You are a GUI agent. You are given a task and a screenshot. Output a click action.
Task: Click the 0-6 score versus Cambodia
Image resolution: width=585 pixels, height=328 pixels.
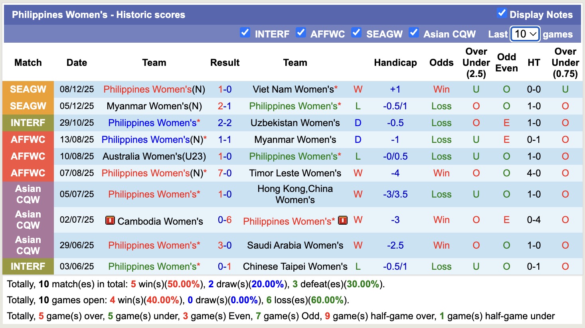225,220
